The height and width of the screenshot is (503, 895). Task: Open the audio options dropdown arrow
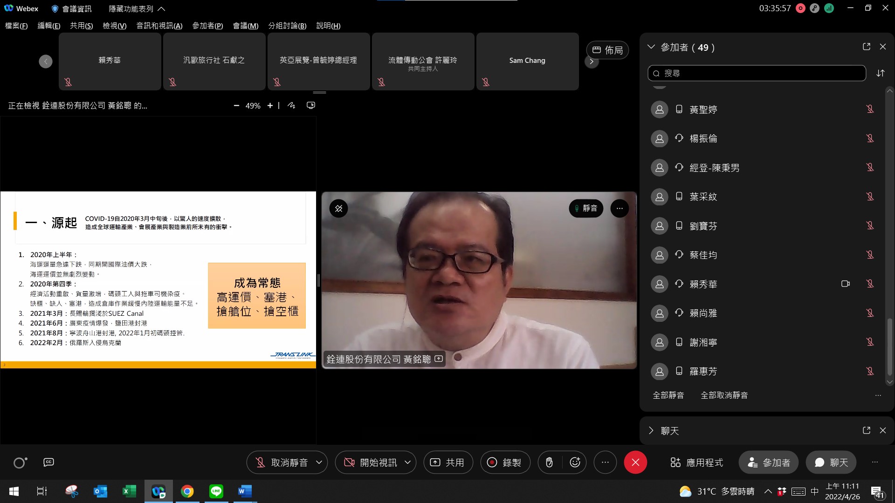[x=319, y=462]
